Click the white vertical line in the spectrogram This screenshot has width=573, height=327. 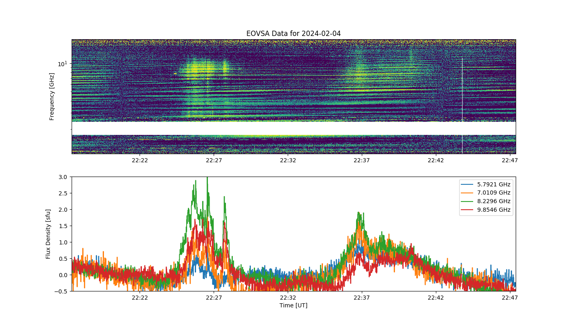tap(462, 105)
